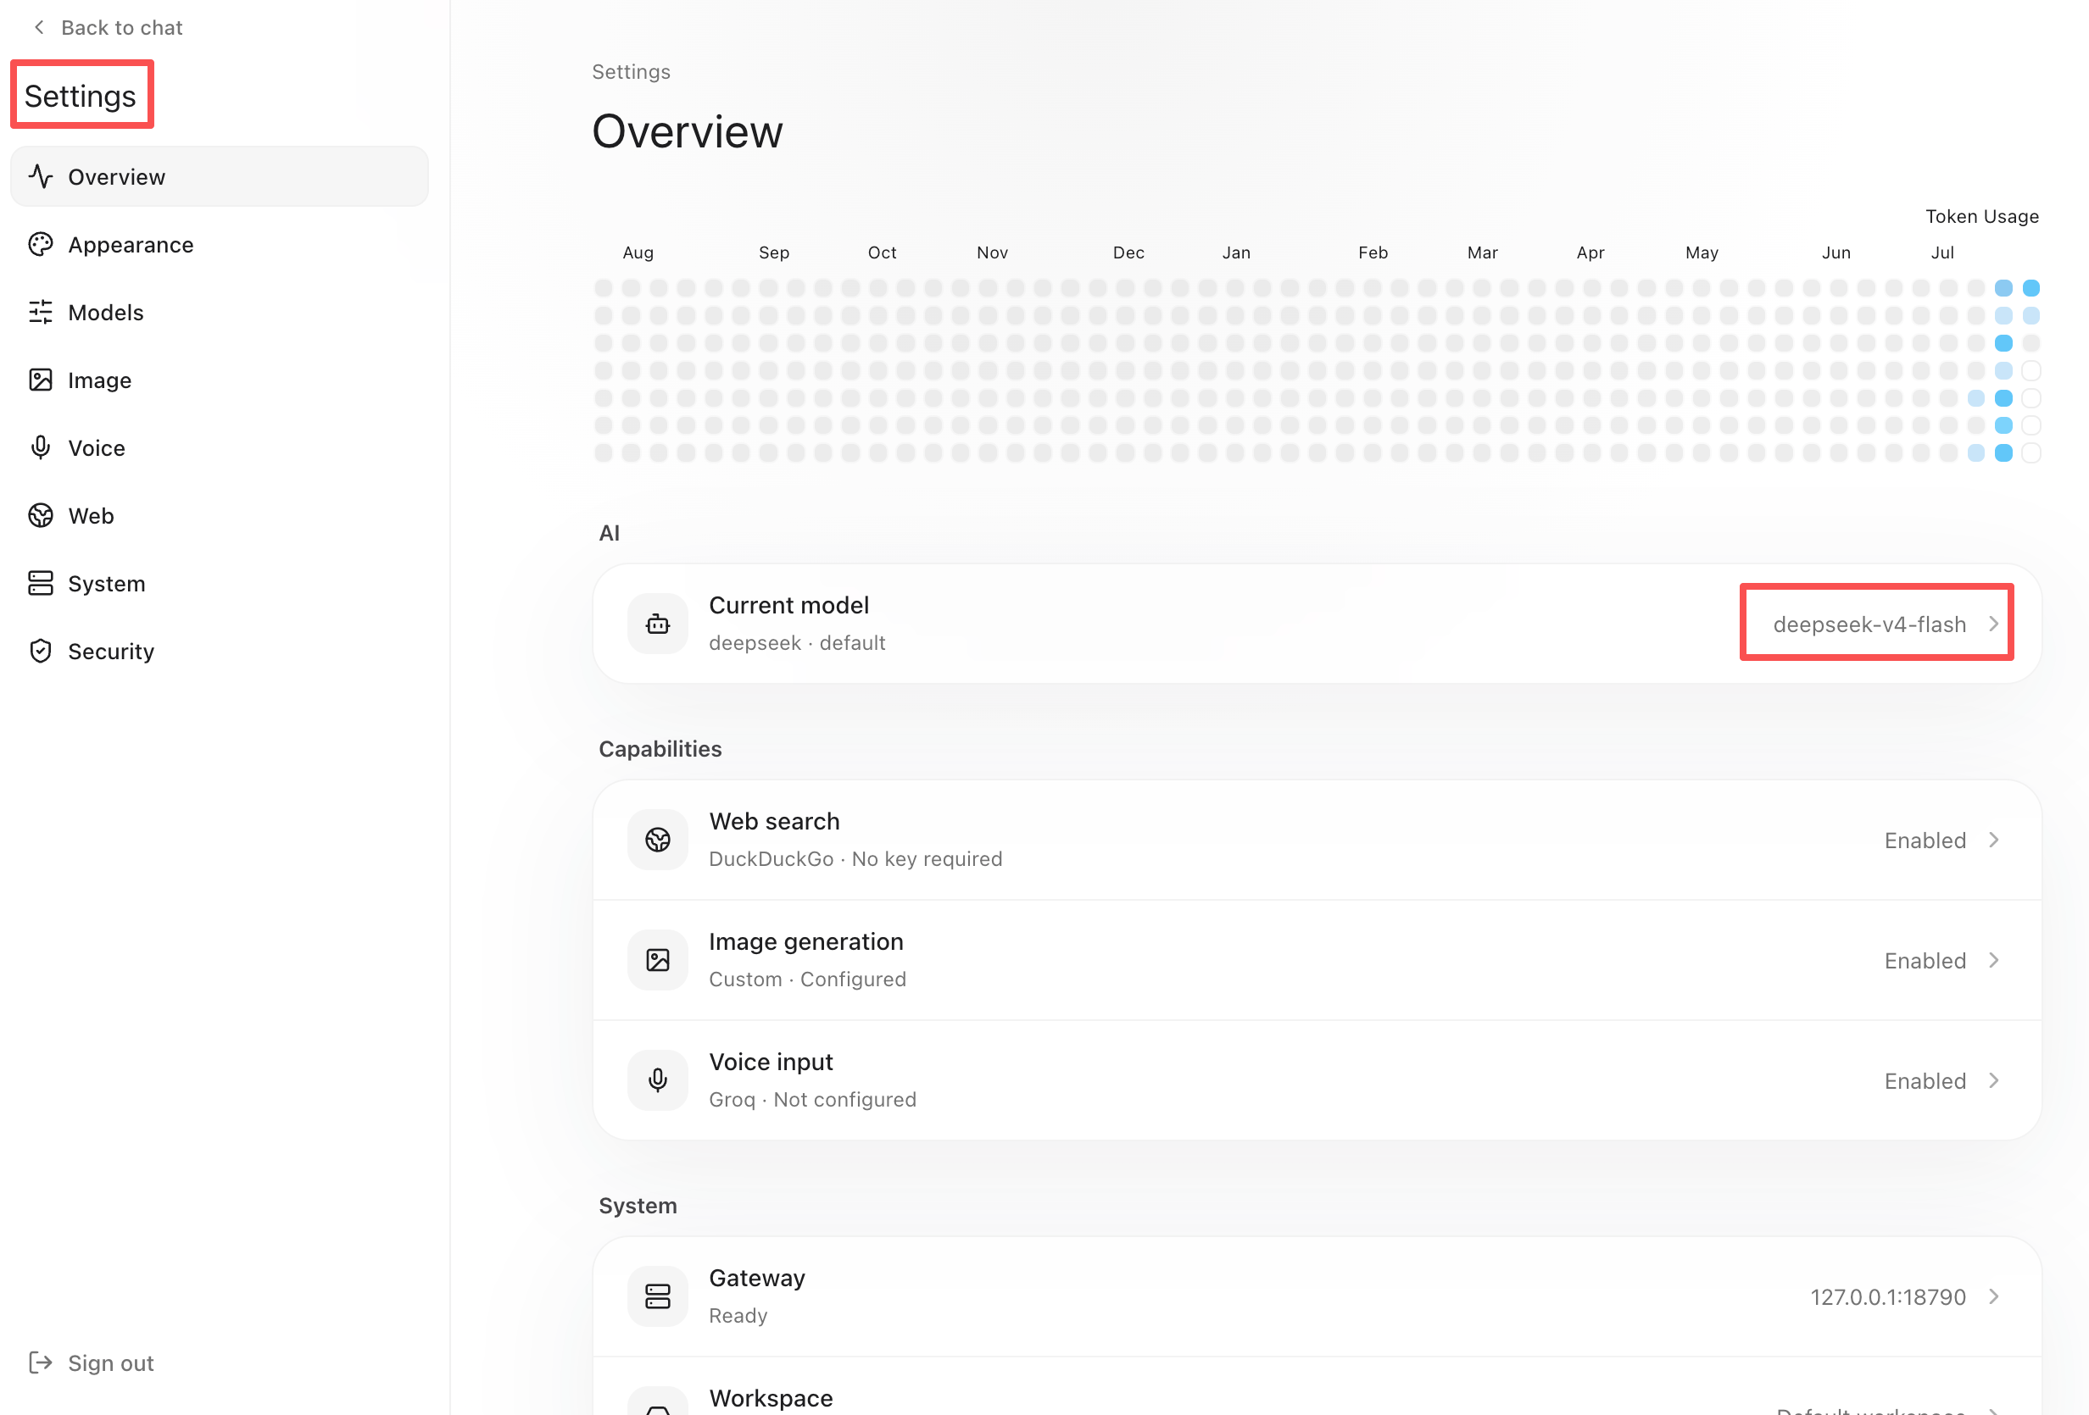Click the Current model title
Screen dimensions: 2089x1415
point(788,605)
